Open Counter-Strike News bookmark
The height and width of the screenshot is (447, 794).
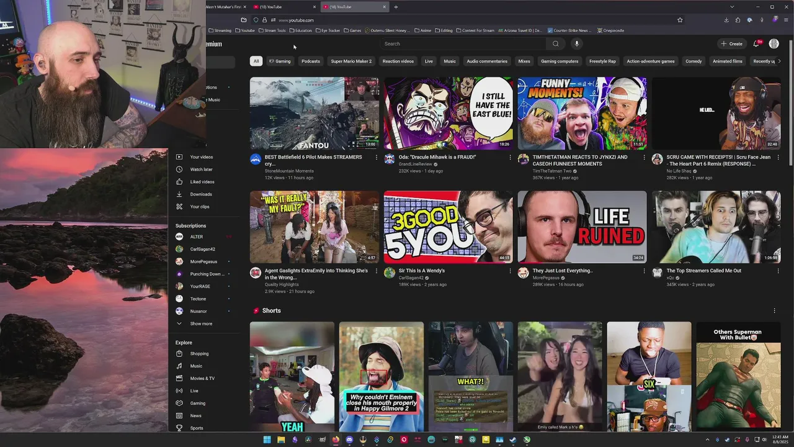(569, 30)
